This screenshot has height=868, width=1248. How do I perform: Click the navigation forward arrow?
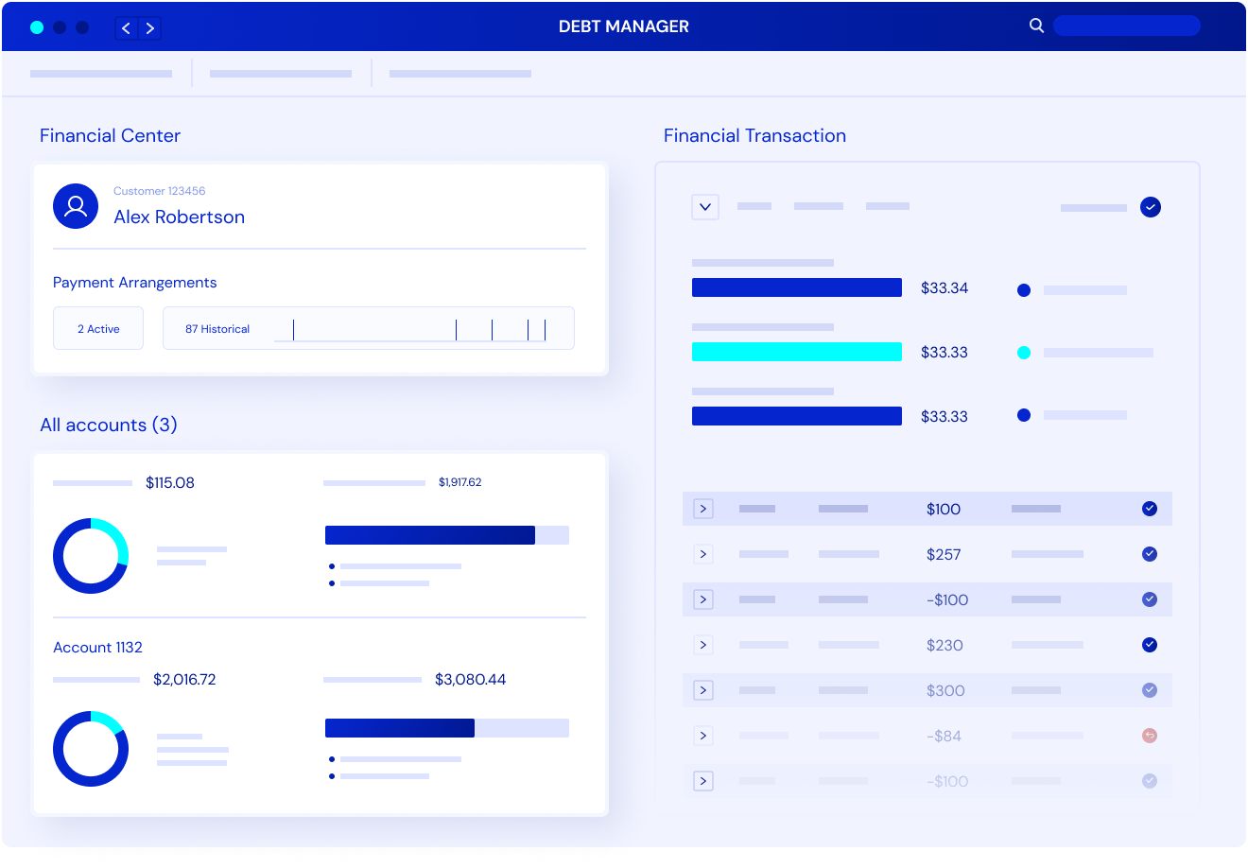tap(150, 27)
